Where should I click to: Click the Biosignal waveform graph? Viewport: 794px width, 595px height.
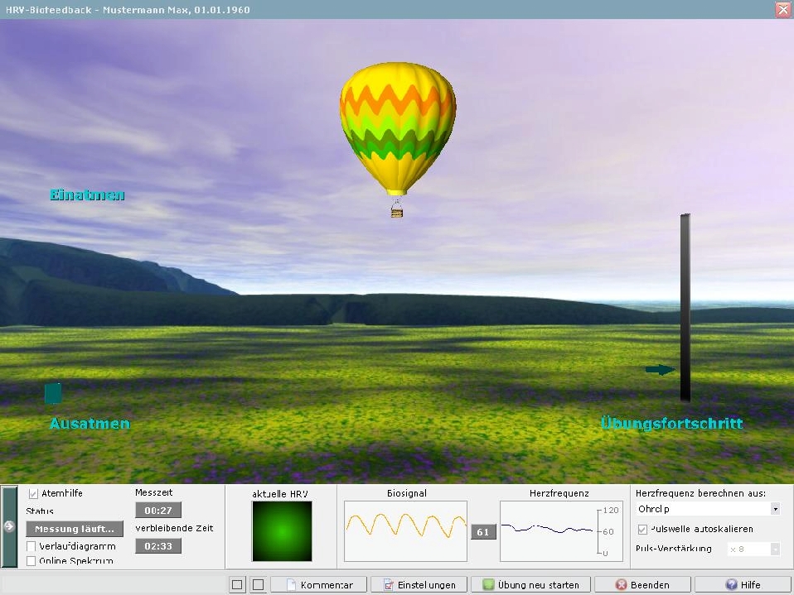click(405, 530)
